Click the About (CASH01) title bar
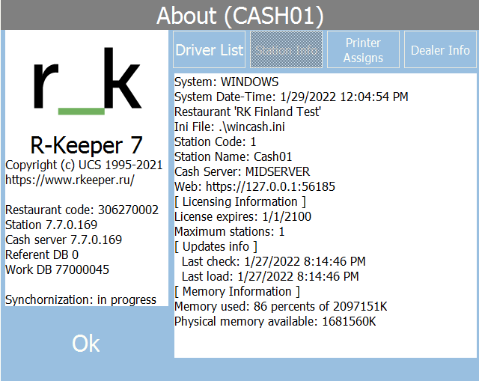 pyautogui.click(x=239, y=15)
